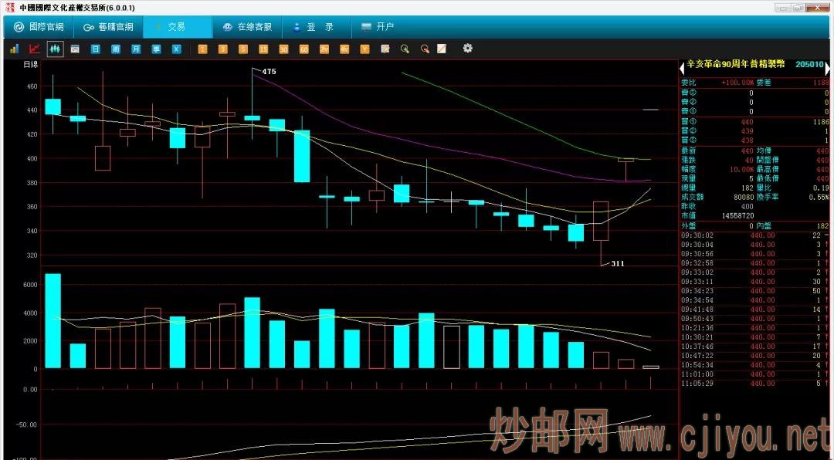Click the product code 205010
This screenshot has height=460, width=834.
click(x=809, y=64)
